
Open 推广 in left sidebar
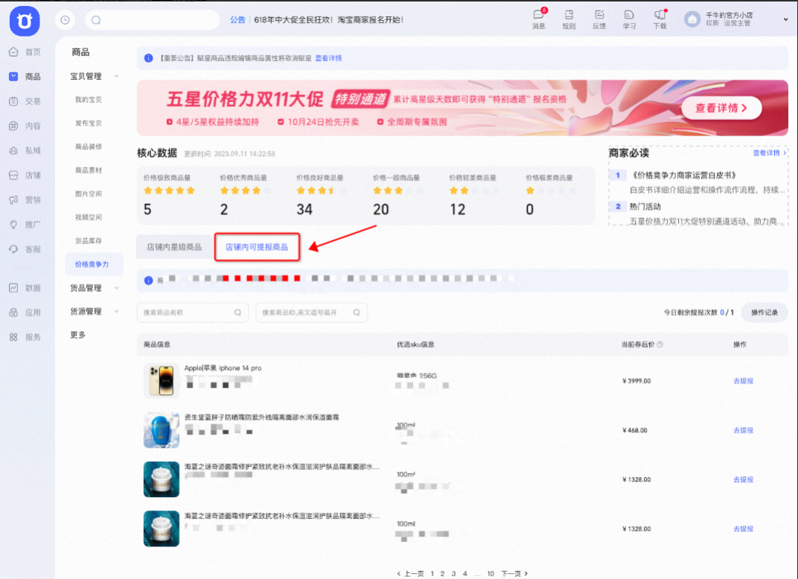tap(25, 224)
